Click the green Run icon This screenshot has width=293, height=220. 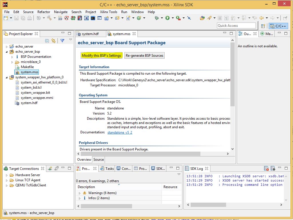tap(168, 18)
